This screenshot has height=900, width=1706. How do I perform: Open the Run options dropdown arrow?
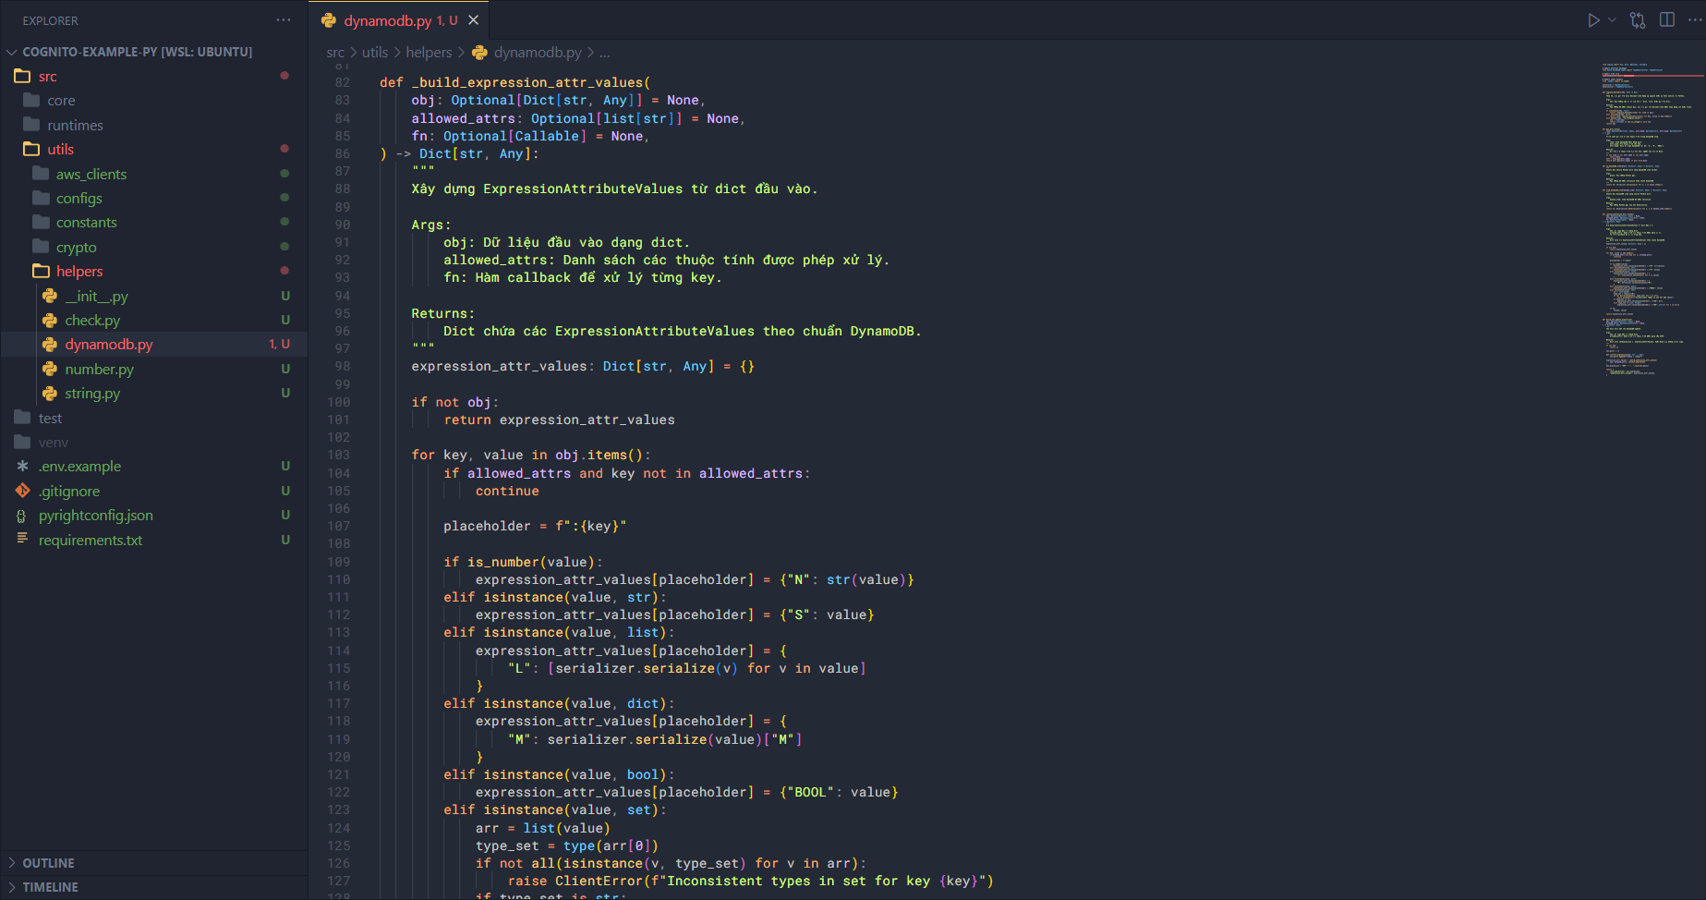click(1612, 20)
